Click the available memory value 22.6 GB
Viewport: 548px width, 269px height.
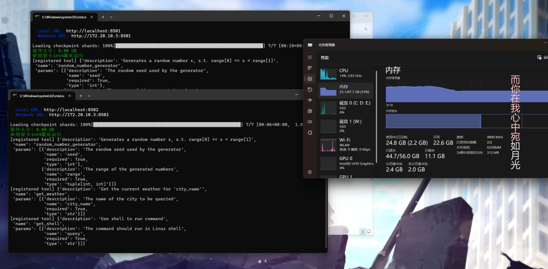point(443,143)
